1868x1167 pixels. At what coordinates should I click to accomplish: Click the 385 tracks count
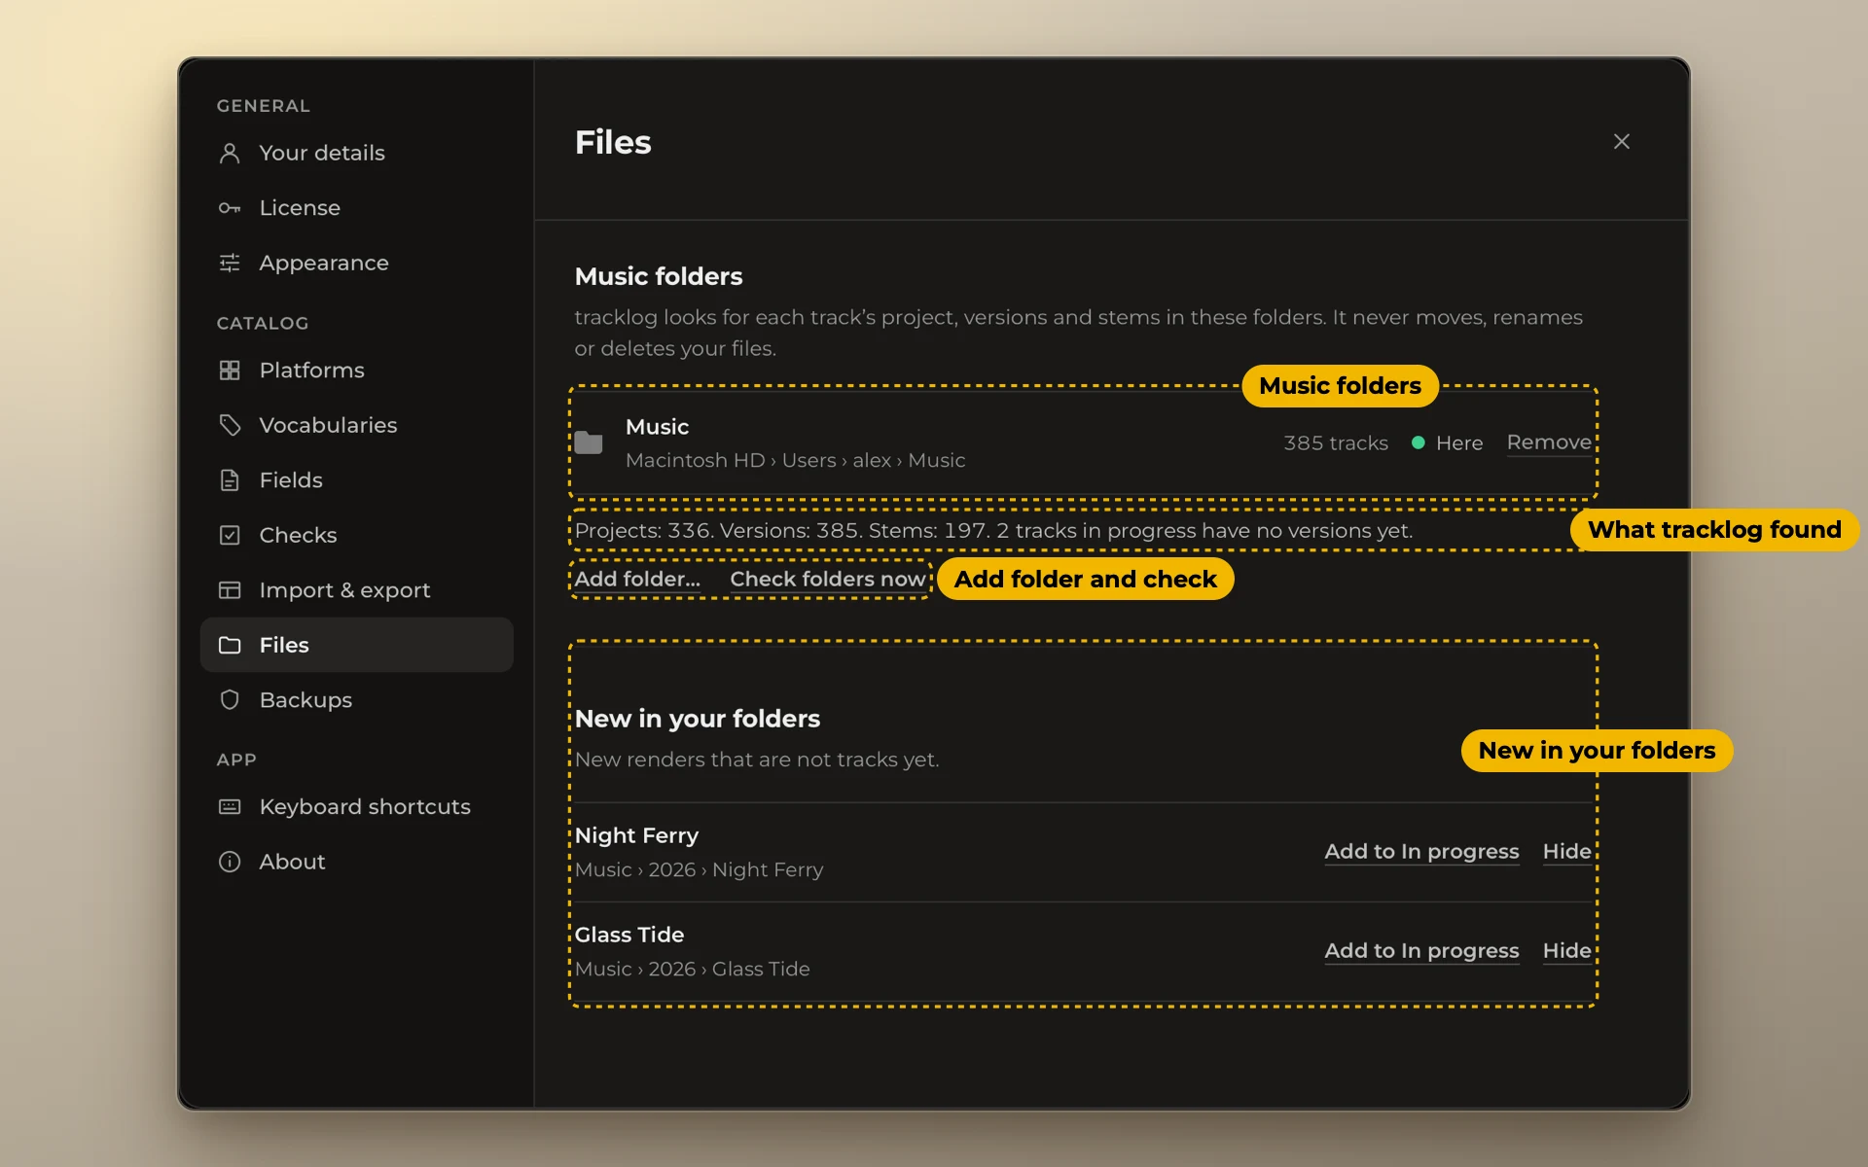[x=1336, y=442]
